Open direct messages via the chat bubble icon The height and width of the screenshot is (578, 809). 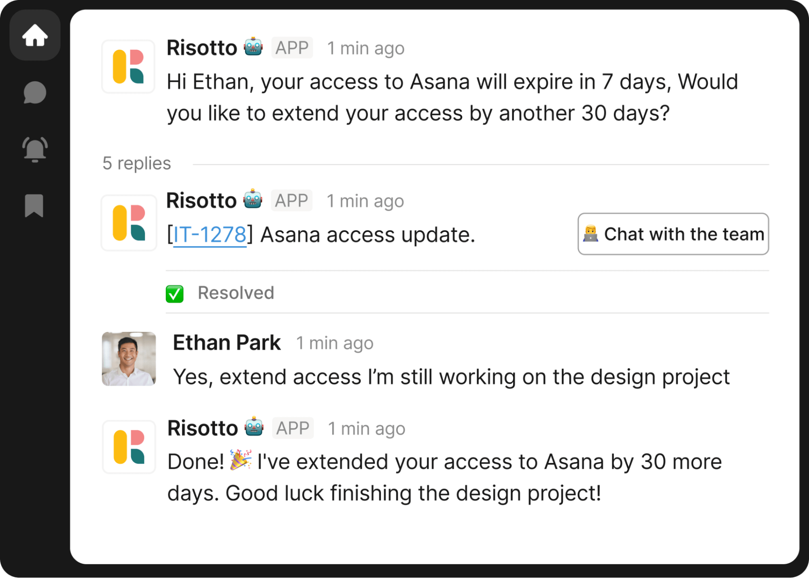pyautogui.click(x=34, y=92)
